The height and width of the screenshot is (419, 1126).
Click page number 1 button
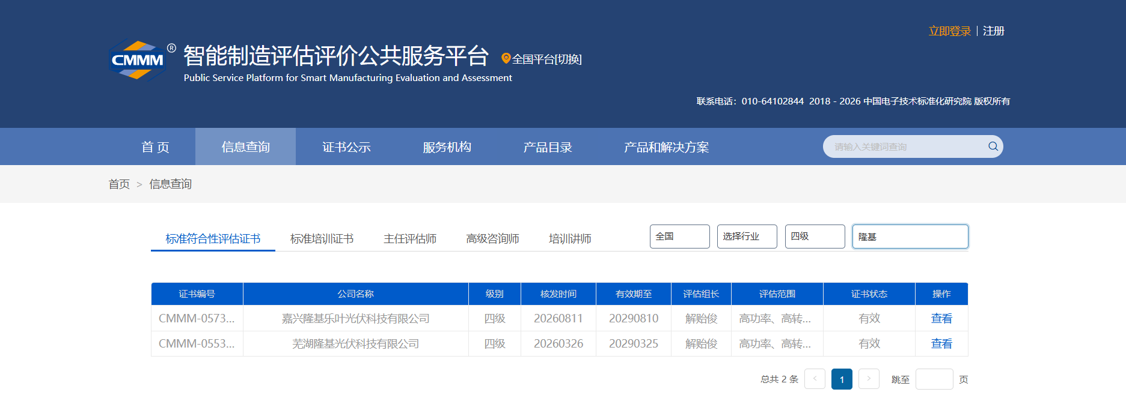[842, 379]
